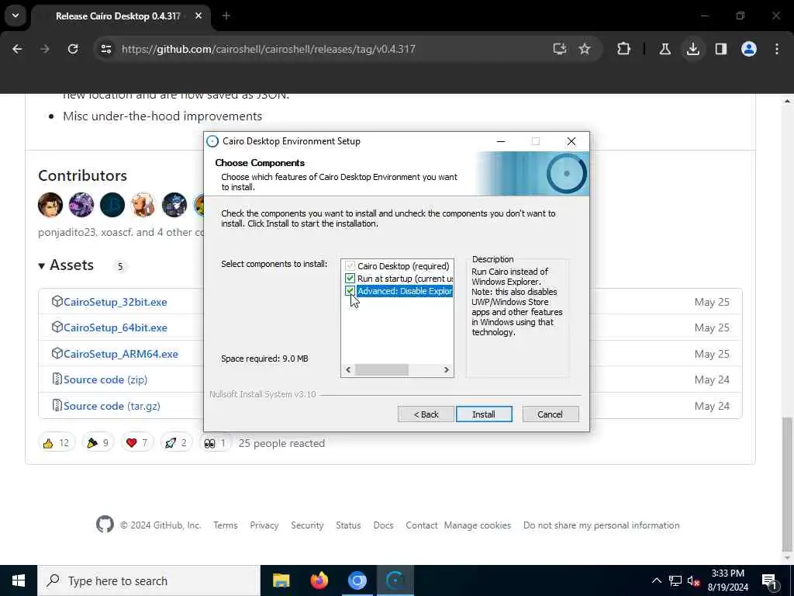Open the Terms footer link
The image size is (794, 596).
pyautogui.click(x=226, y=525)
